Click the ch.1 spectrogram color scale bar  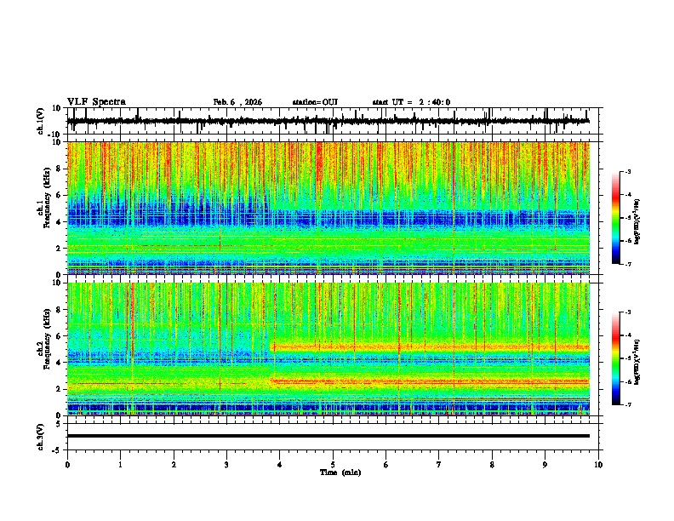(615, 218)
